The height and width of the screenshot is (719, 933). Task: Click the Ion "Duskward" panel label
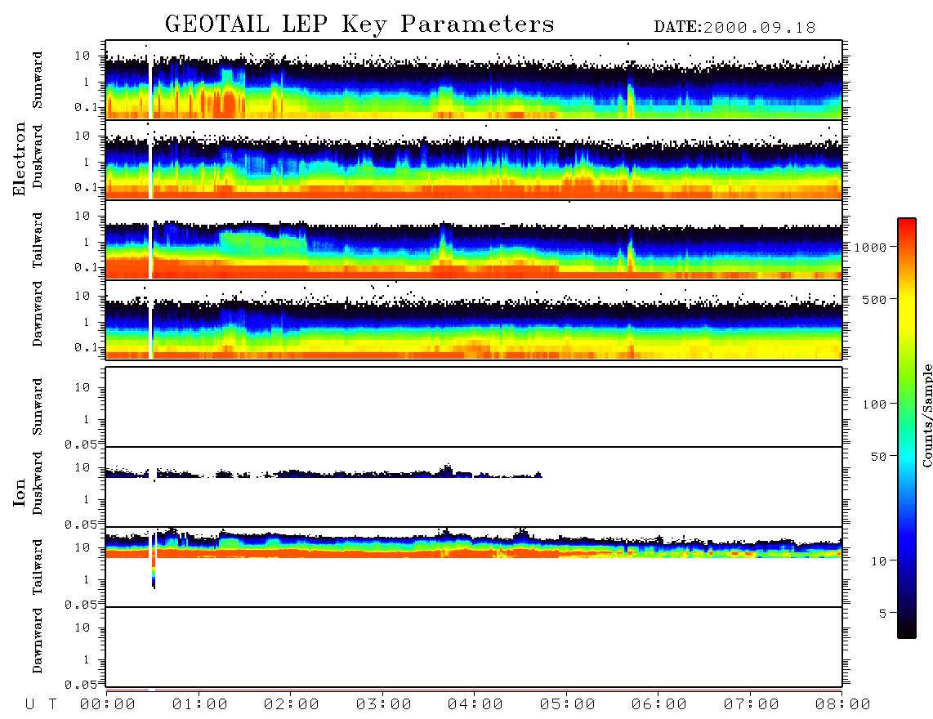click(38, 483)
